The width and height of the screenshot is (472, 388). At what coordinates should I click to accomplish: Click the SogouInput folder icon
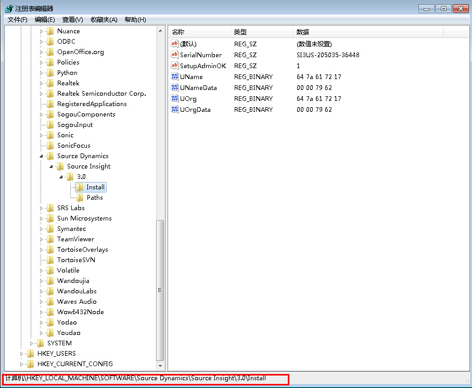[50, 125]
